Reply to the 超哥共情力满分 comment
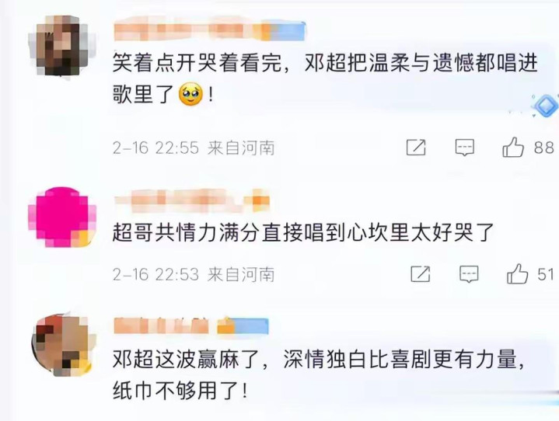Viewport: 559px width, 421px height. 469,274
